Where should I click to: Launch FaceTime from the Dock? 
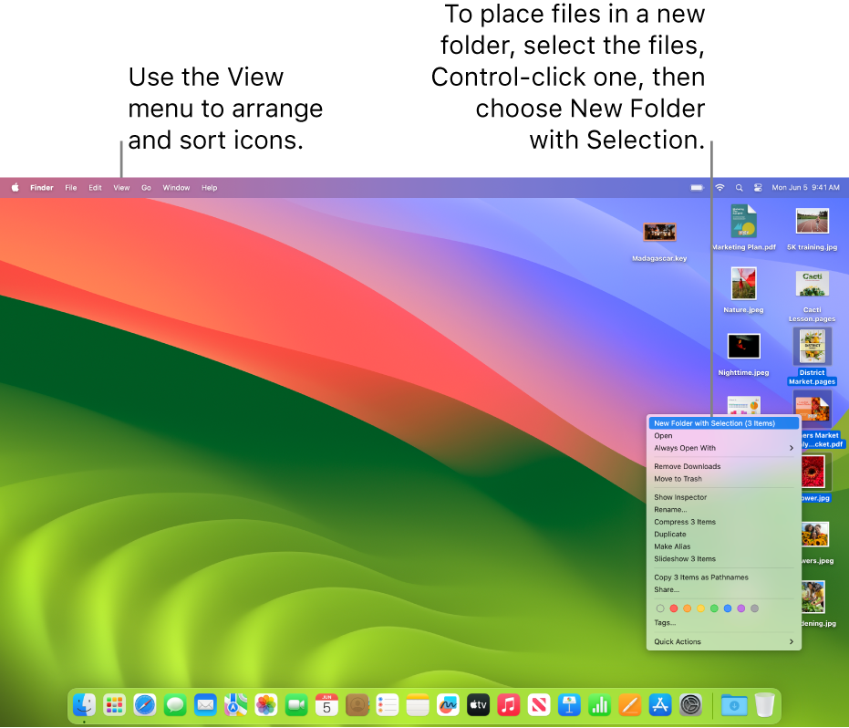(x=296, y=705)
